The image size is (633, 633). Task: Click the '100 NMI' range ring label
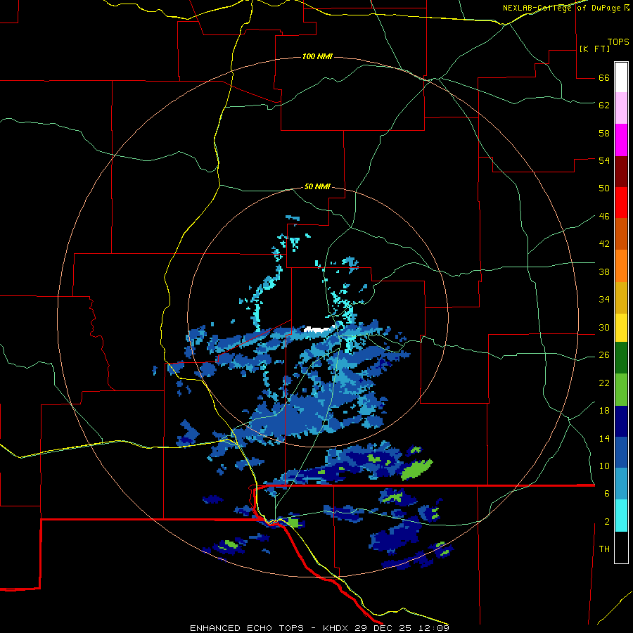point(317,56)
